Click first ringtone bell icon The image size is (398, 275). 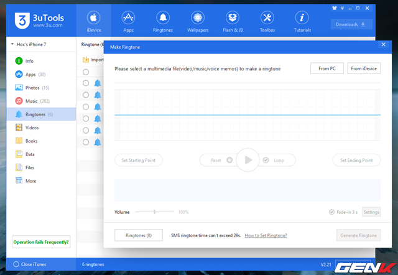pyautogui.click(x=98, y=83)
